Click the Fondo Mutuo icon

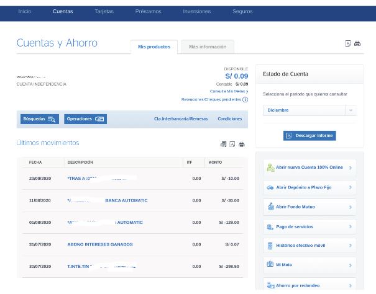(271, 207)
